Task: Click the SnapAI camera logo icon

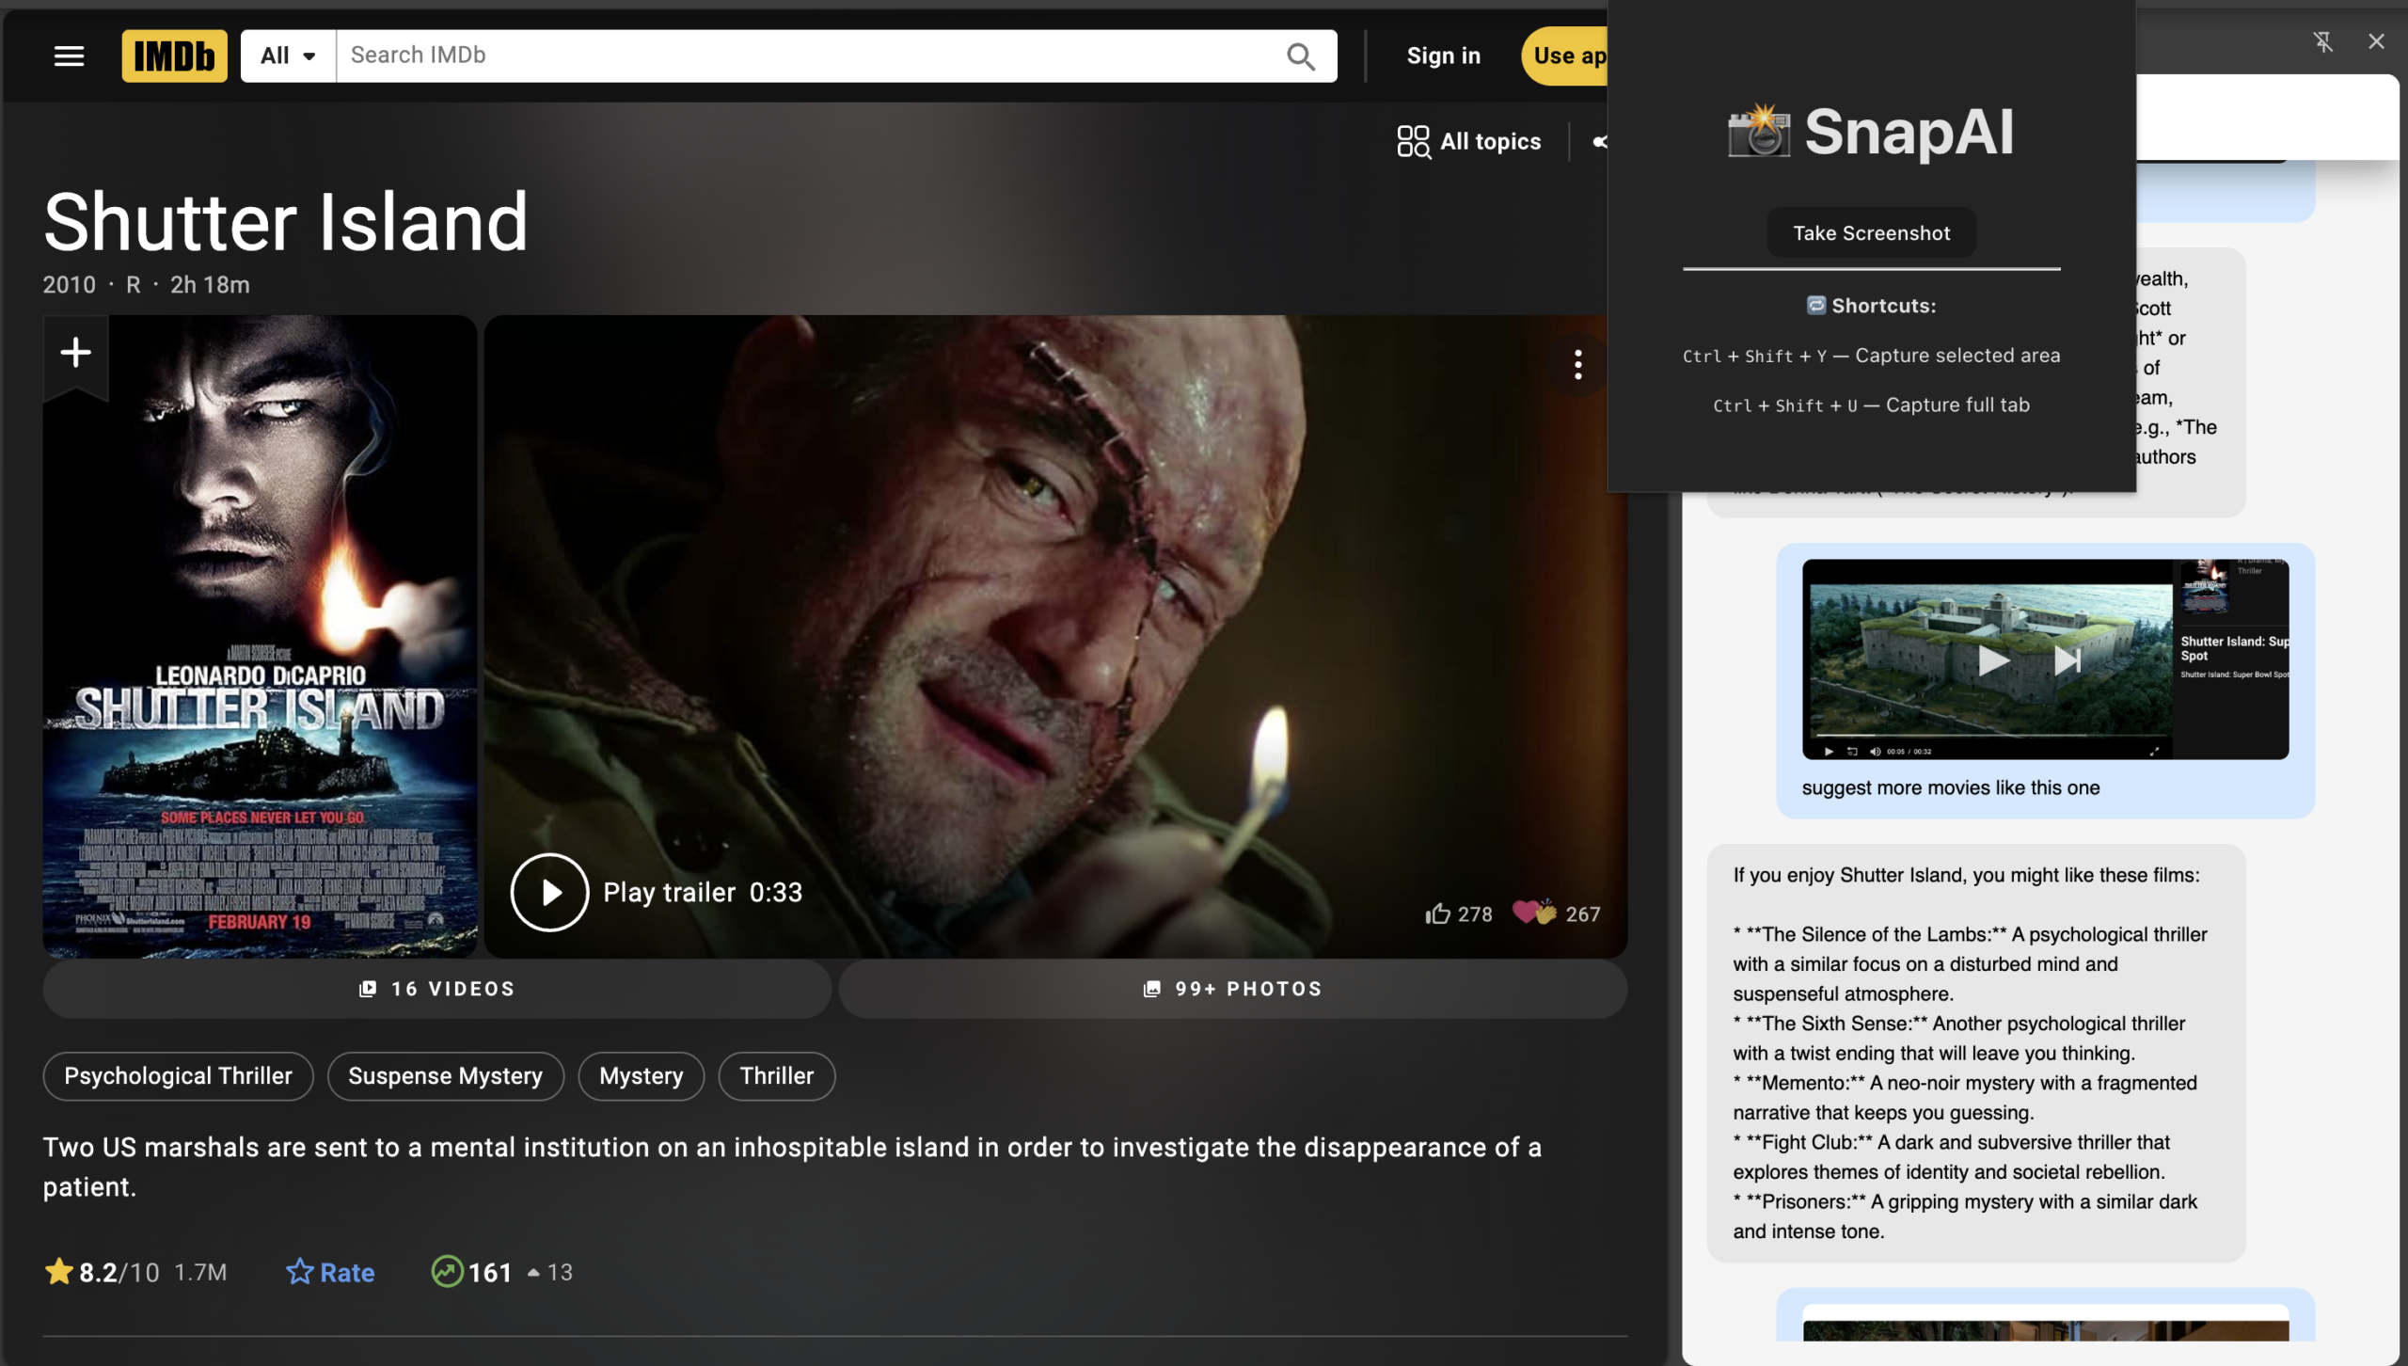Action: 1758,131
